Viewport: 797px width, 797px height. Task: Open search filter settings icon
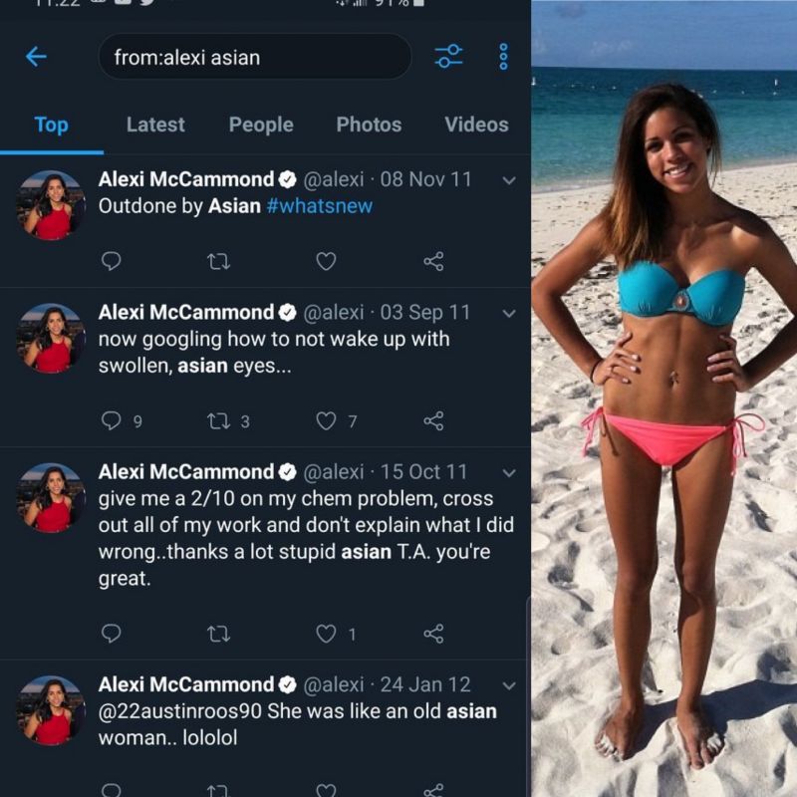449,56
